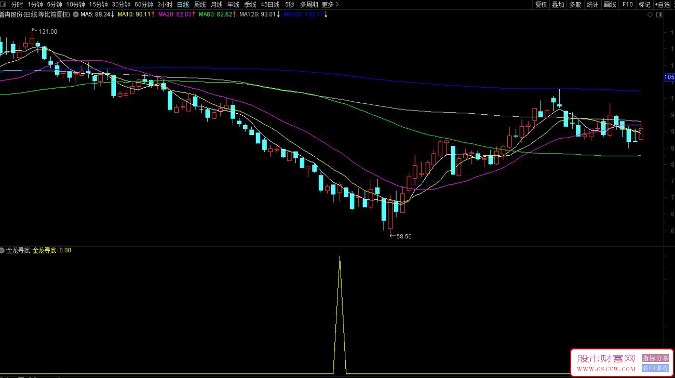Select the 30分钟 period tab
Screen dimensions: 675x378
[122, 4]
